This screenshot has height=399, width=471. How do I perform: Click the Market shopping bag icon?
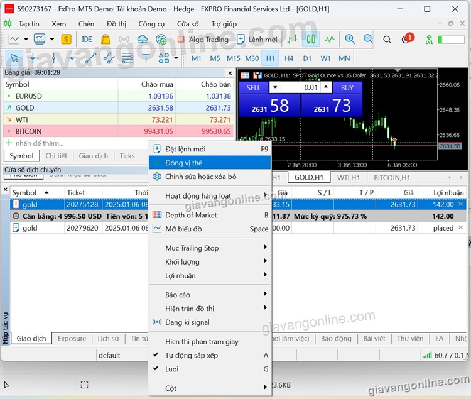[x=105, y=39]
